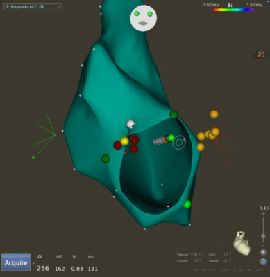Click the 1.15 zoom value
Image resolution: width=270 pixels, height=277 pixels.
pos(264,208)
